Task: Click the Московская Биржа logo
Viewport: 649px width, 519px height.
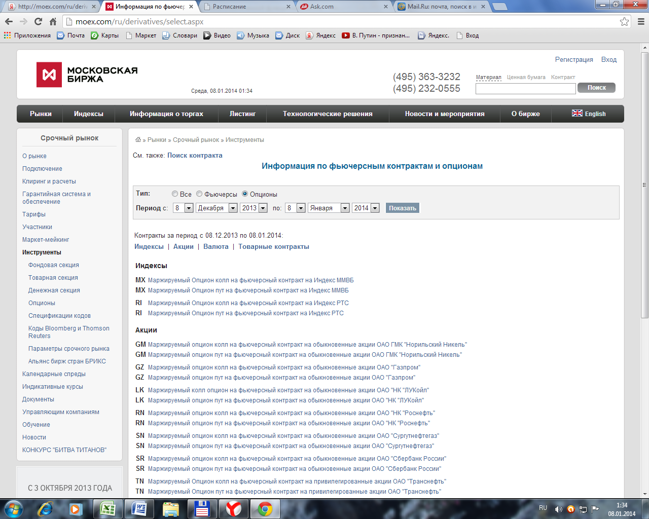Action: (87, 75)
